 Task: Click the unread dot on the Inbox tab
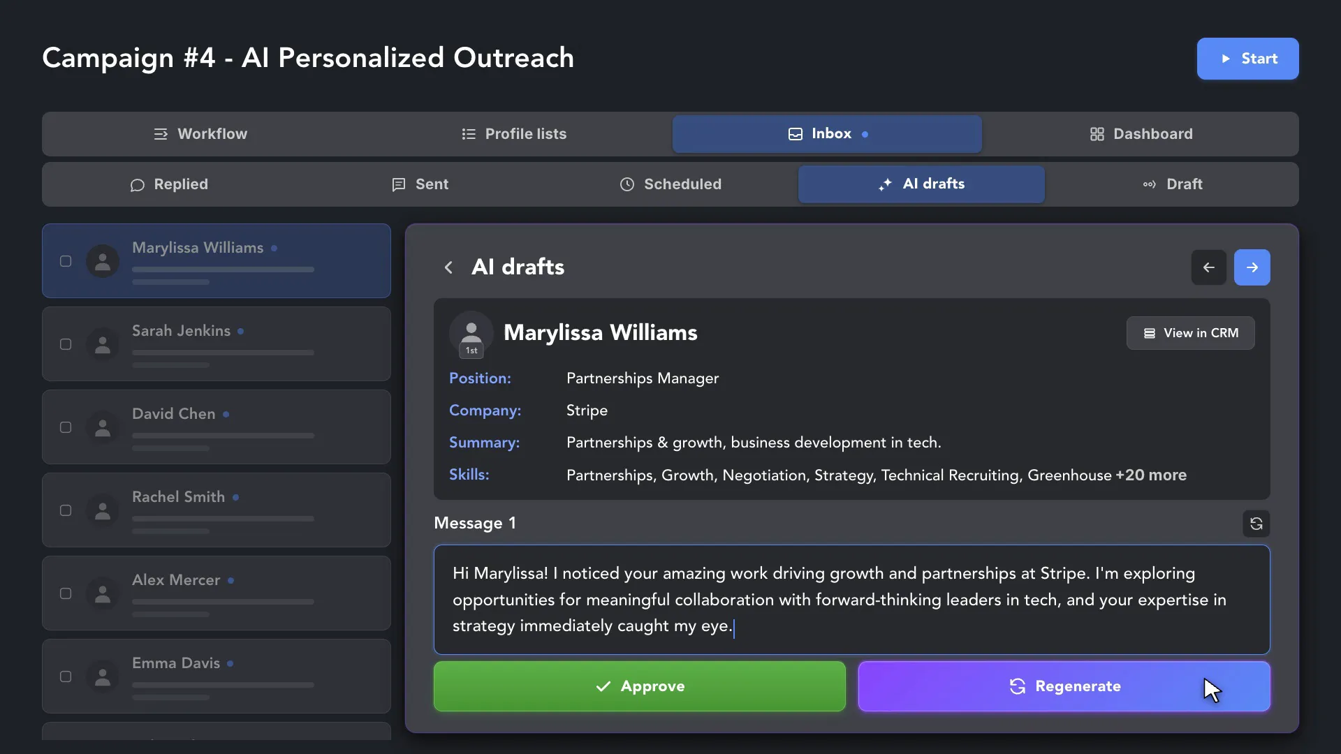tap(865, 134)
